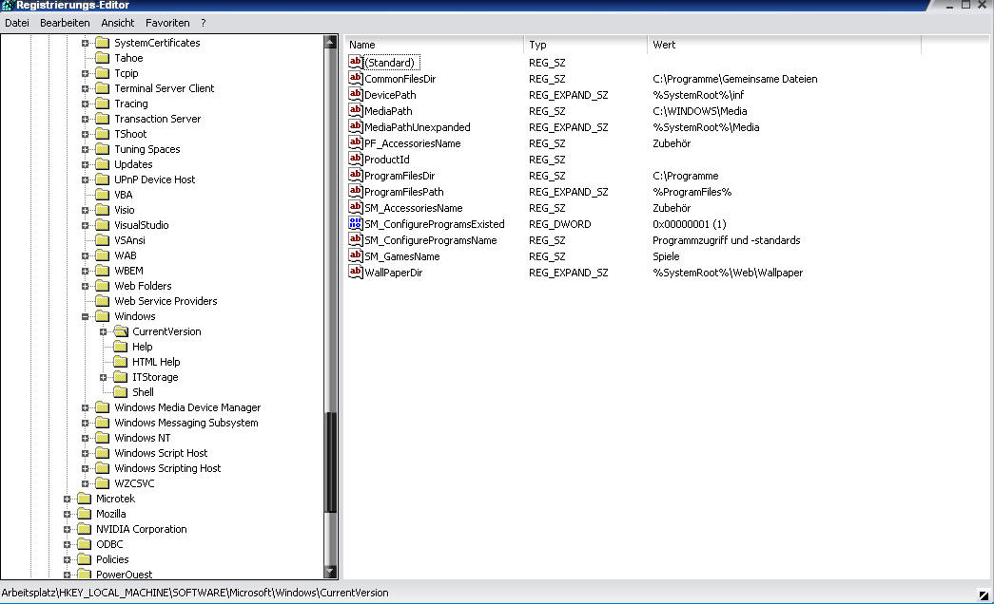
Task: Click the string icon beside DevicePath
Action: click(356, 94)
